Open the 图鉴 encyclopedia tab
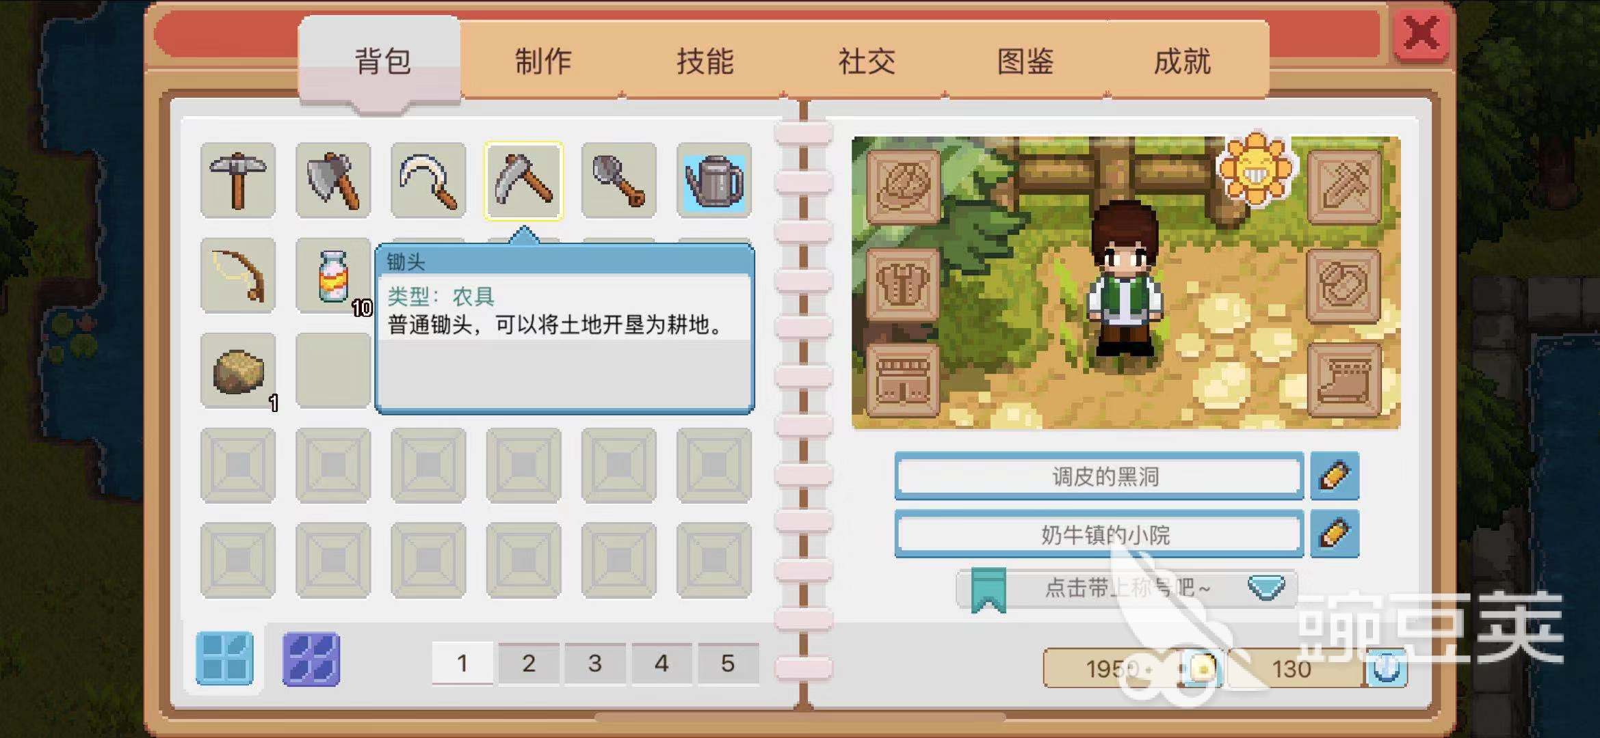 pos(1025,61)
